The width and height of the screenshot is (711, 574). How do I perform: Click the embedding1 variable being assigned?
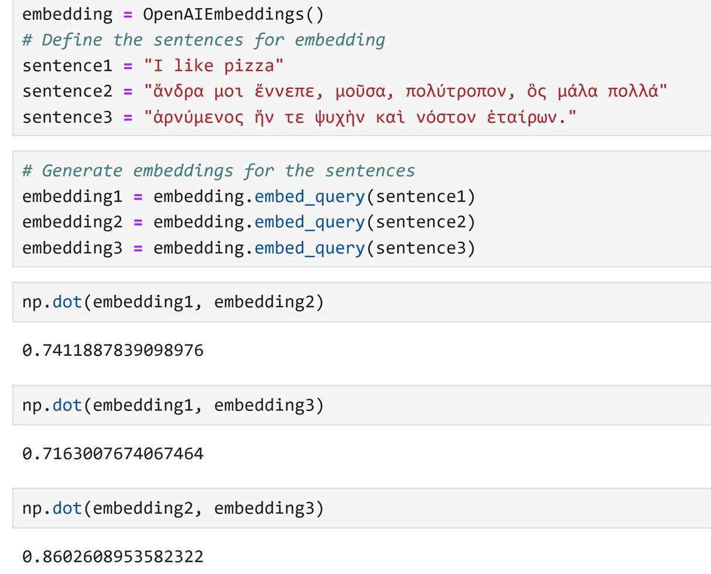click(x=72, y=196)
